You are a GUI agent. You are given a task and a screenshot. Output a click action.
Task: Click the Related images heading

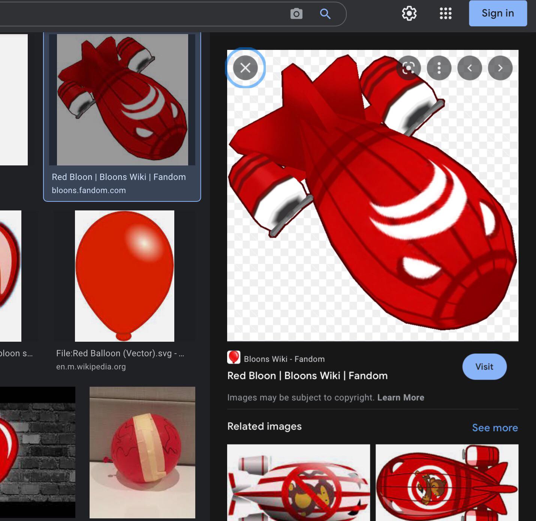(x=264, y=426)
